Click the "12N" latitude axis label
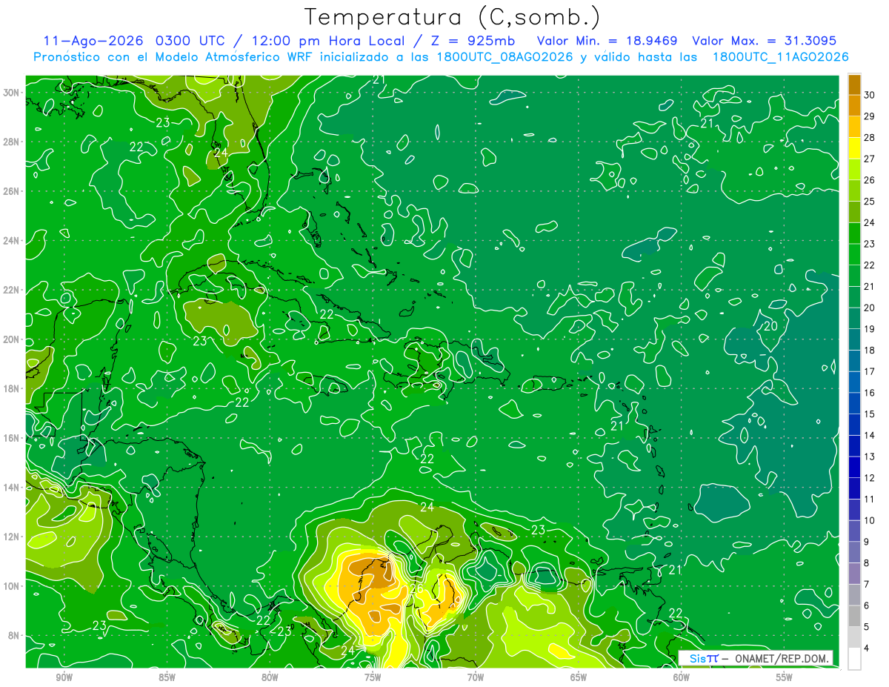 [x=11, y=537]
